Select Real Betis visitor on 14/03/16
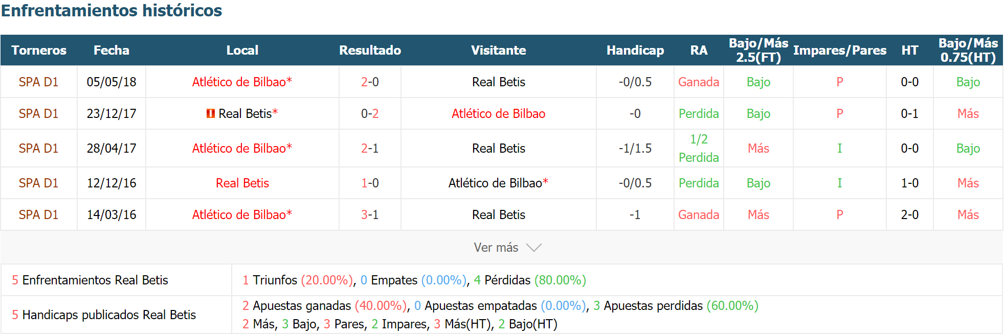 [498, 214]
